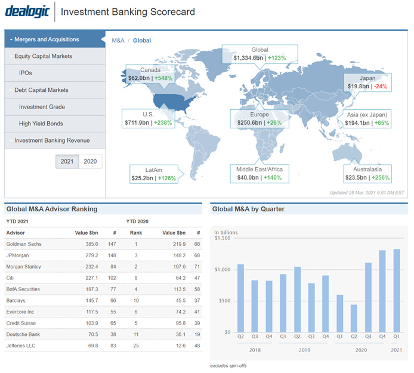The height and width of the screenshot is (373, 414).
Task: Click the Q1 2020 chart bar
Action: pos(340,313)
